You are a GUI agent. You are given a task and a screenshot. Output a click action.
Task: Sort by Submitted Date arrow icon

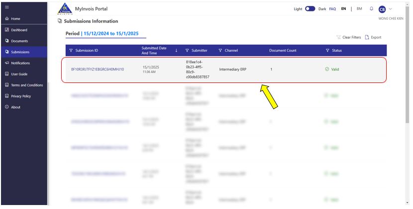[x=176, y=51]
